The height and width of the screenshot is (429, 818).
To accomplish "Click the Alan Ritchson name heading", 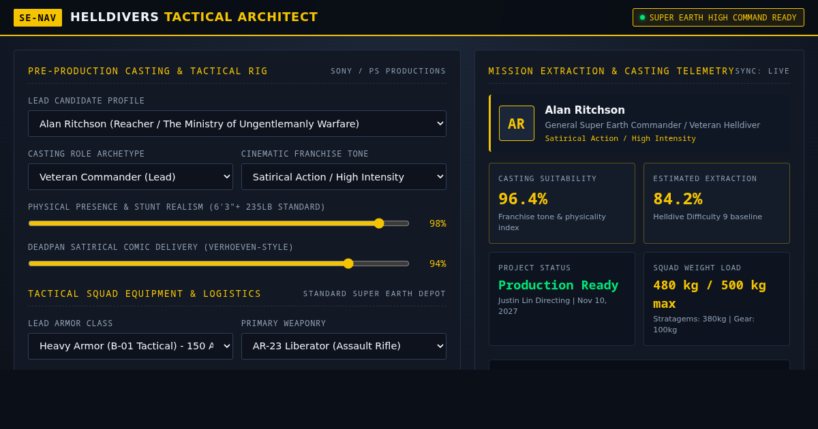I will 585,110.
